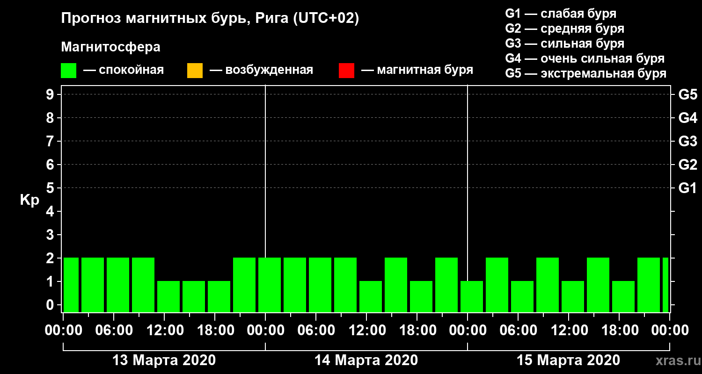This screenshot has width=702, height=374.
Task: Click the right-axis 'G3' label
Action: click(688, 141)
